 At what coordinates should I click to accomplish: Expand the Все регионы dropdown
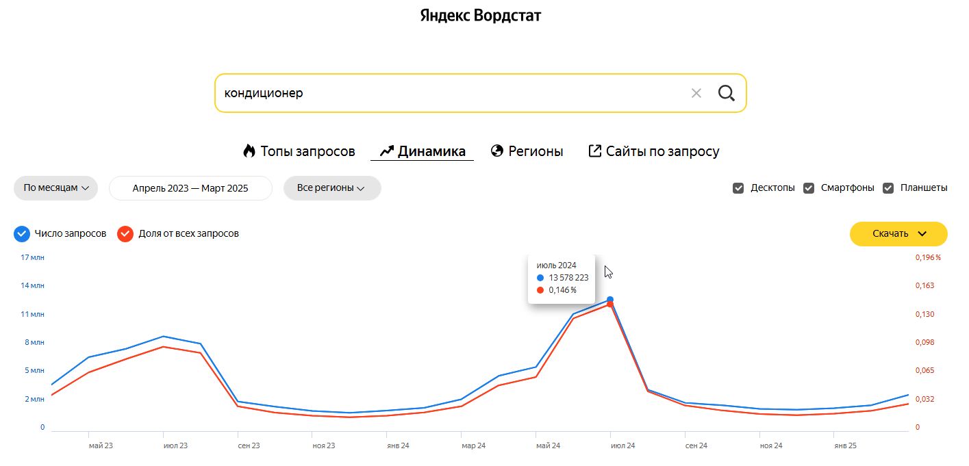pos(332,188)
